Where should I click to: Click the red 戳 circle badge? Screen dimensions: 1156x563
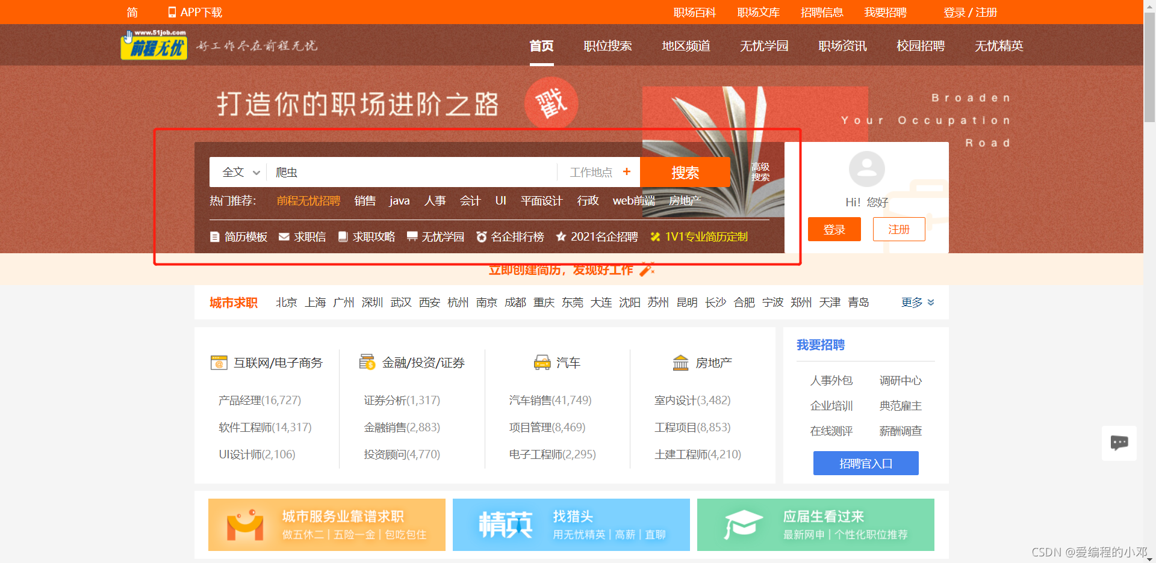coord(551,103)
